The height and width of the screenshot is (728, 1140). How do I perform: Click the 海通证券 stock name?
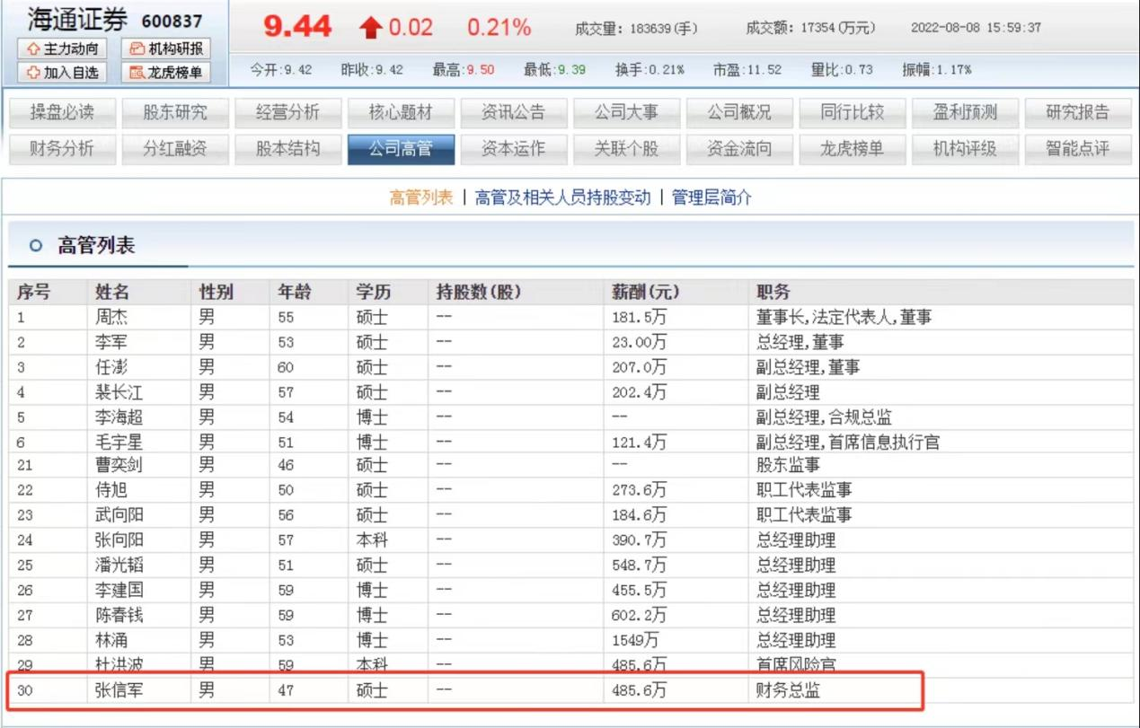pos(77,19)
